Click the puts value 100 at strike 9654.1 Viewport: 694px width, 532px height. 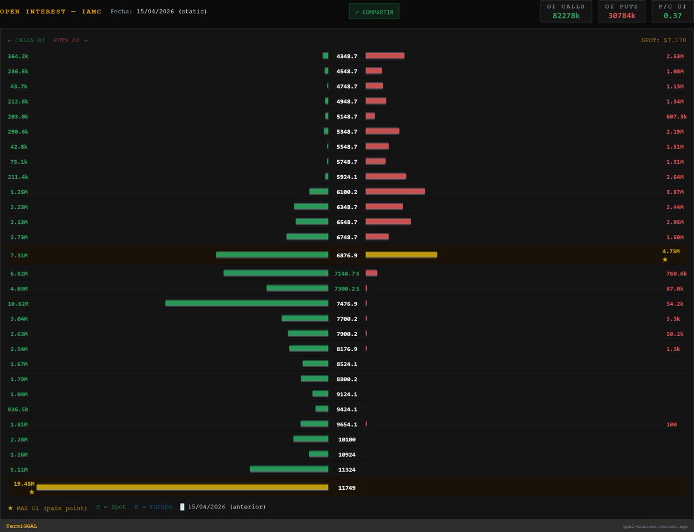click(671, 424)
